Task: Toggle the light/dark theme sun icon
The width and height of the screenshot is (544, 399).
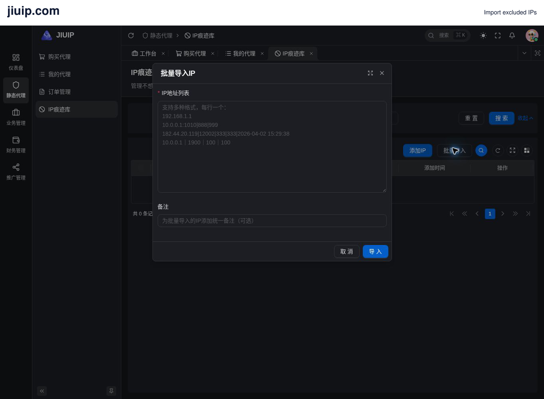Action: pyautogui.click(x=483, y=36)
